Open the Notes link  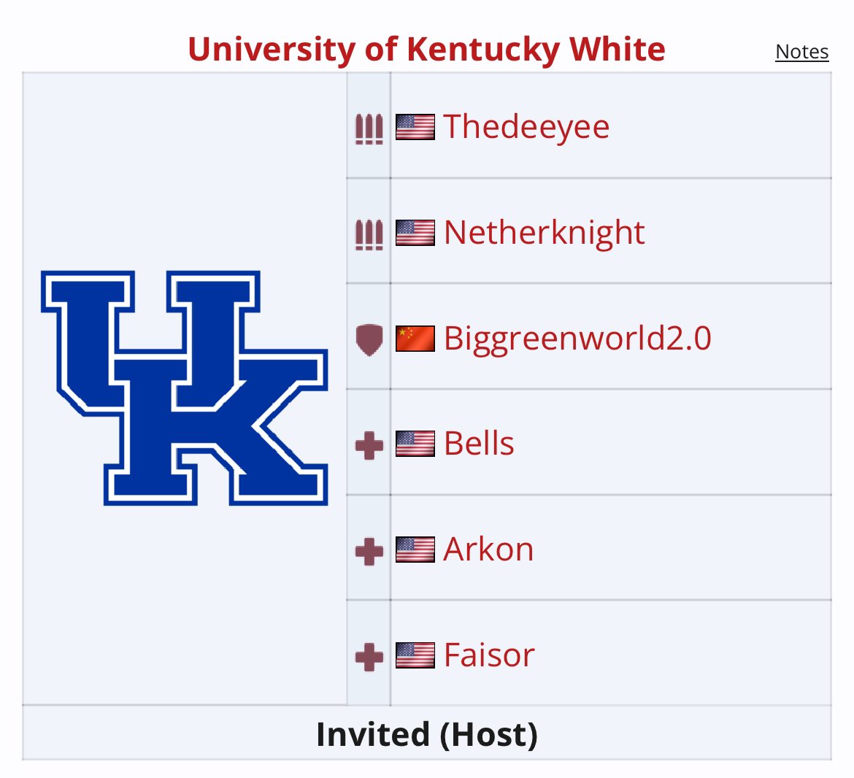click(801, 52)
